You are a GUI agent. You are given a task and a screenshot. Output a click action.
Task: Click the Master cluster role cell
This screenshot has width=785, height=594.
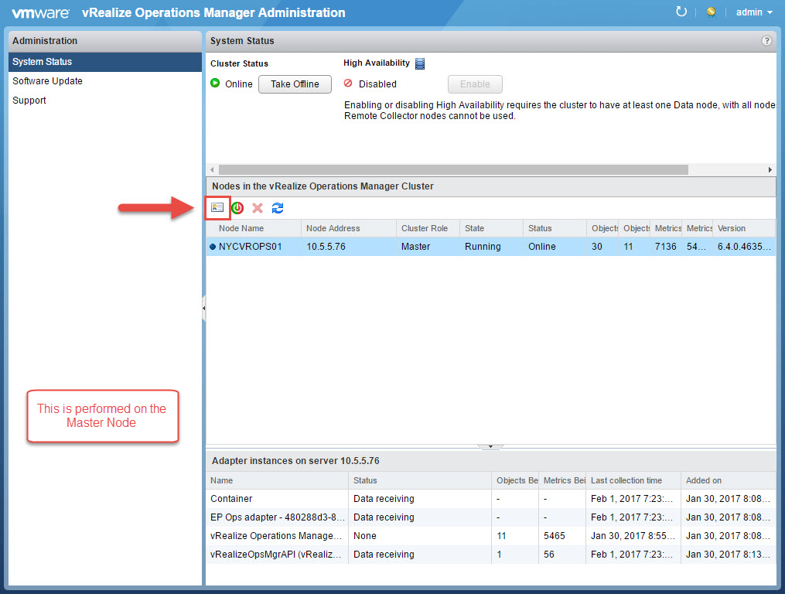coord(415,247)
